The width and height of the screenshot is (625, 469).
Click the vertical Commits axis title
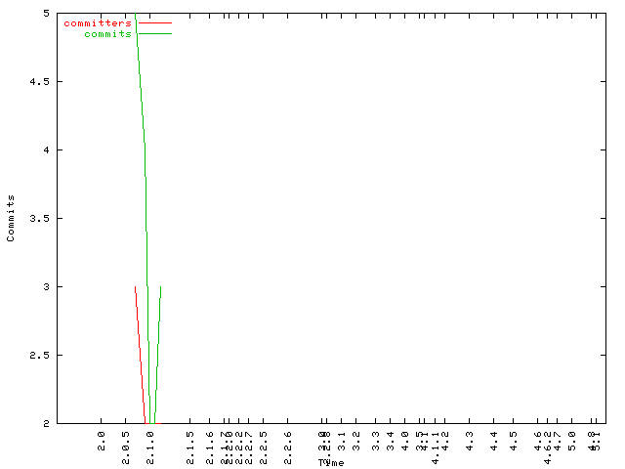pos(12,218)
